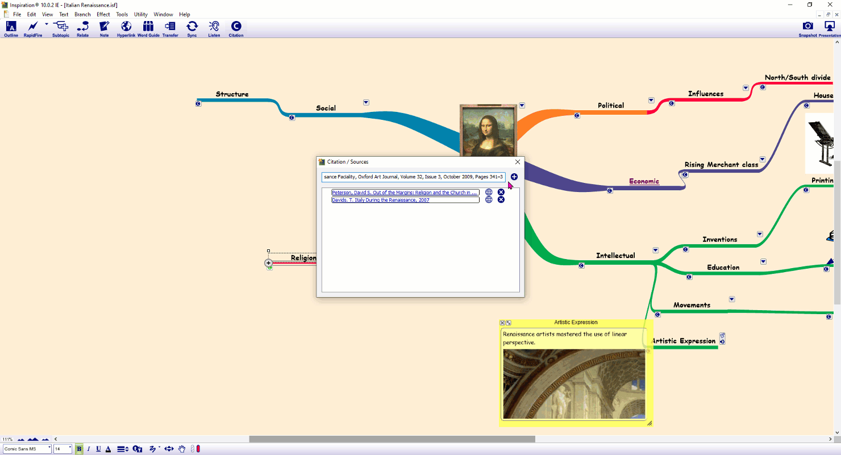Open the Branch menu

point(82,14)
